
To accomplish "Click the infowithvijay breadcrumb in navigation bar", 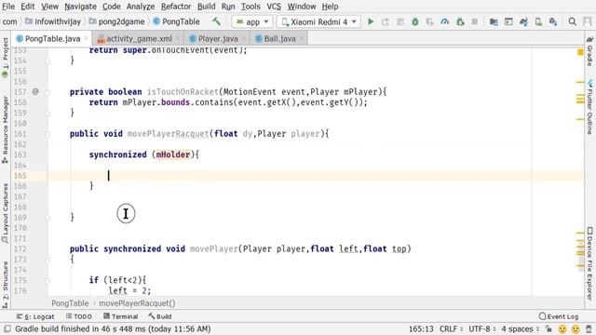I will [53, 21].
